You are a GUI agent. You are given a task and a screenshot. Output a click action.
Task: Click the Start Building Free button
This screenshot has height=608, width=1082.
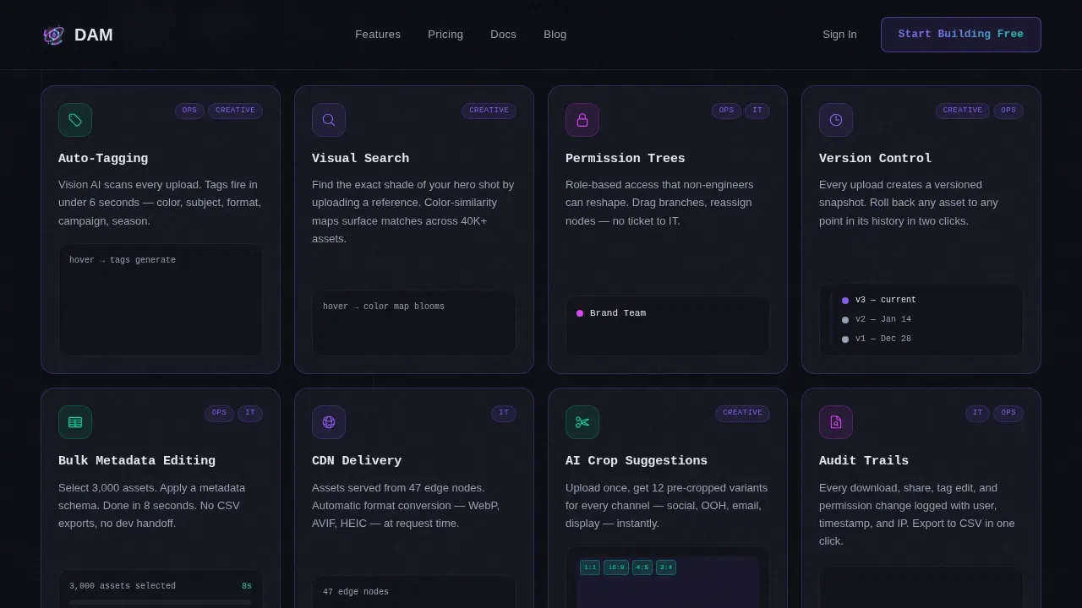click(961, 35)
